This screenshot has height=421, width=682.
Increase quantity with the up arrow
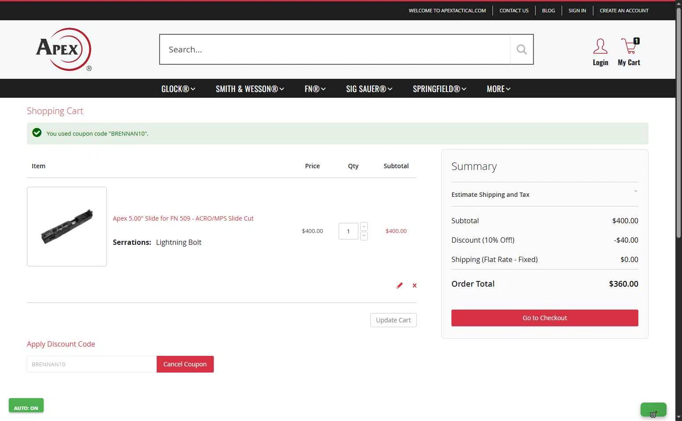coord(364,226)
